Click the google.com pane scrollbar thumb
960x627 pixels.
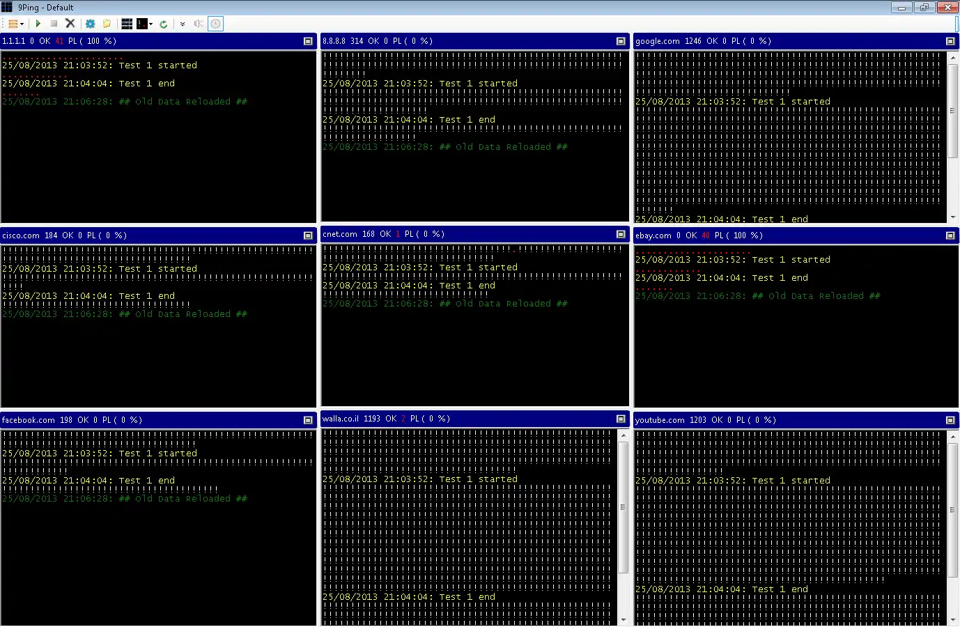tap(953, 111)
